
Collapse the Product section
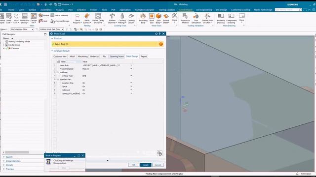click(52, 38)
